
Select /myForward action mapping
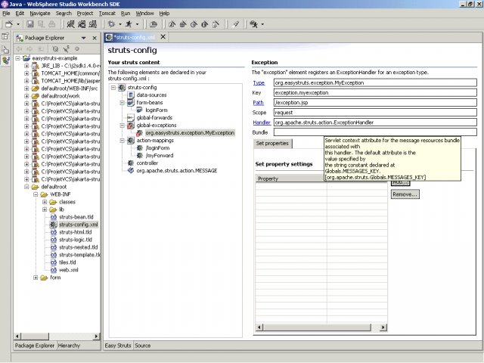tap(160, 156)
